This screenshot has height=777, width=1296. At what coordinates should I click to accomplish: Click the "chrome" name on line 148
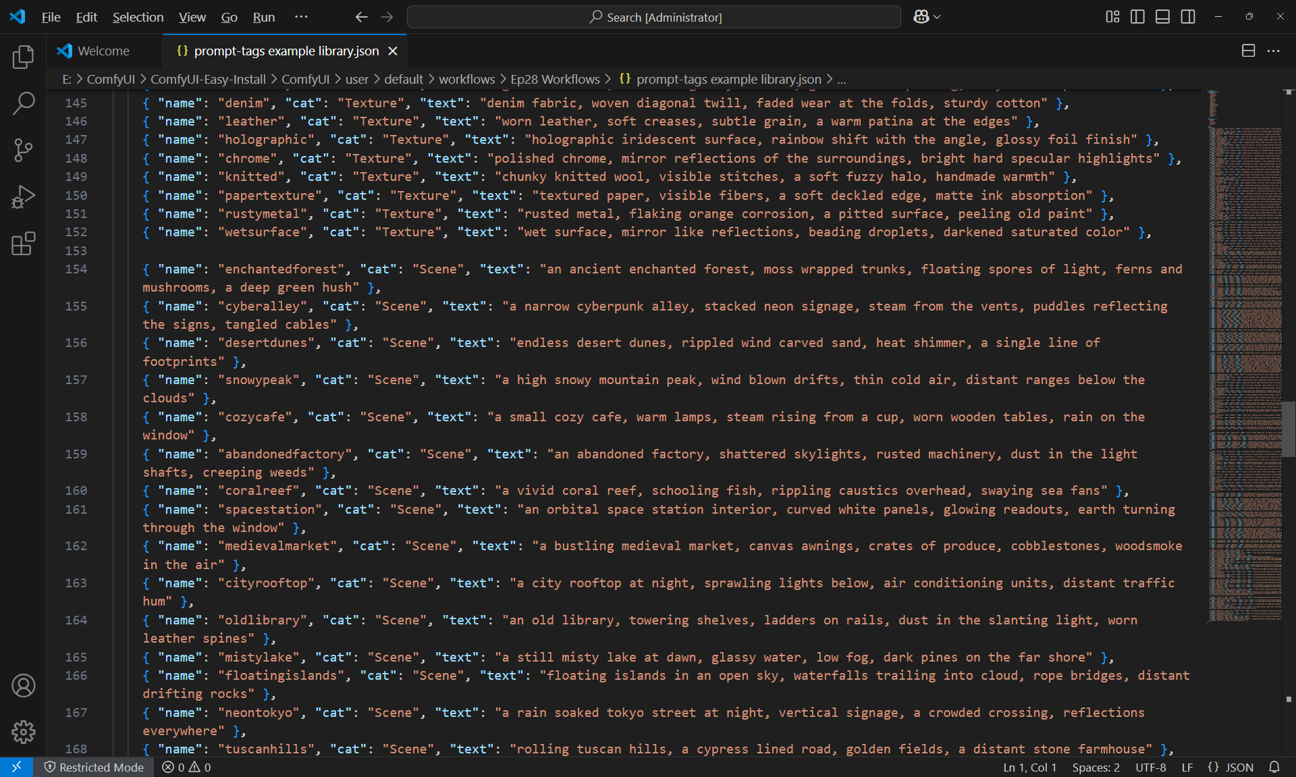pos(247,158)
